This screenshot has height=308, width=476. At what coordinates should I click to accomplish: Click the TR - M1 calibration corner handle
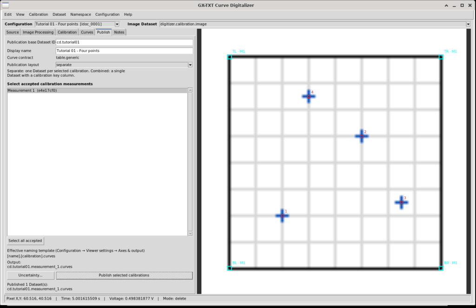(x=441, y=57)
